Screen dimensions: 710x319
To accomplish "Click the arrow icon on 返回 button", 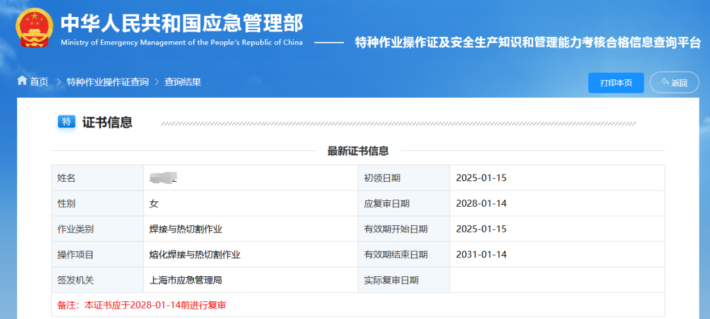I will point(665,83).
